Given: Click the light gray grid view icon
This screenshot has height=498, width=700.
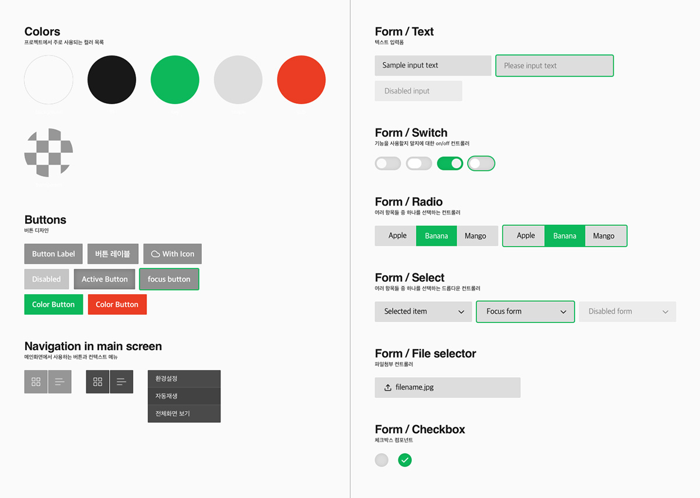Looking at the screenshot, I should (x=36, y=382).
